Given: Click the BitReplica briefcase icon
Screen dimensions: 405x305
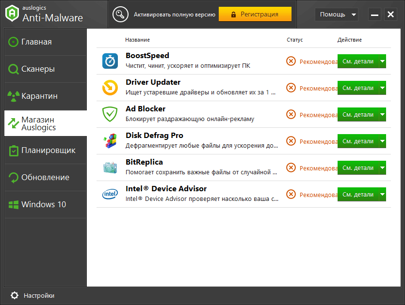Looking at the screenshot, I should (x=110, y=168).
